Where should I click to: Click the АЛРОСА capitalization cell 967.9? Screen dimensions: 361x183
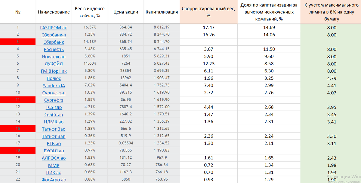(x=162, y=158)
